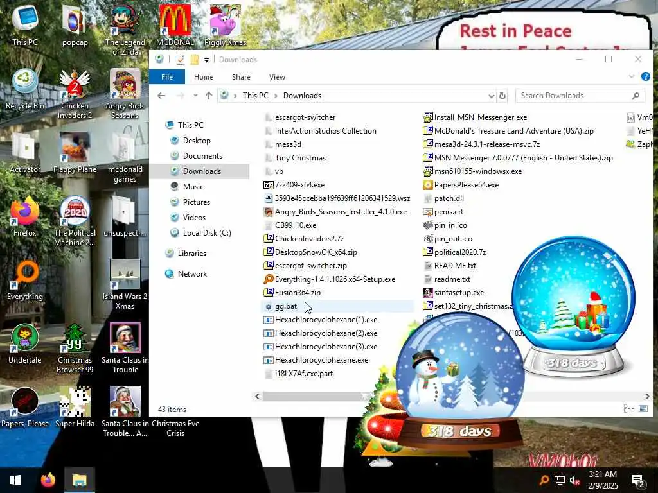Viewport: 658px width, 493px height.
Task: Go back with the Back arrow
Action: point(161,96)
